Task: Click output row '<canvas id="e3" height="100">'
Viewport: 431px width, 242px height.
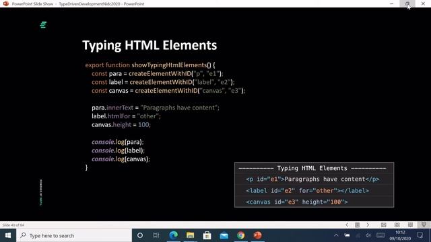Action: [297, 202]
